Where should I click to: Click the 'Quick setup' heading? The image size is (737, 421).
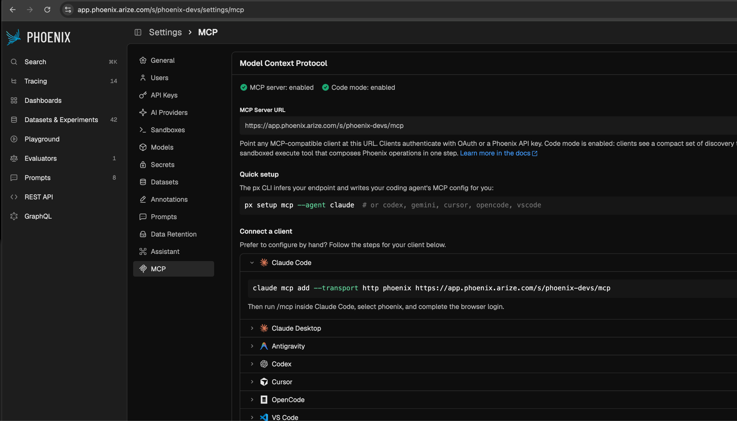(259, 174)
